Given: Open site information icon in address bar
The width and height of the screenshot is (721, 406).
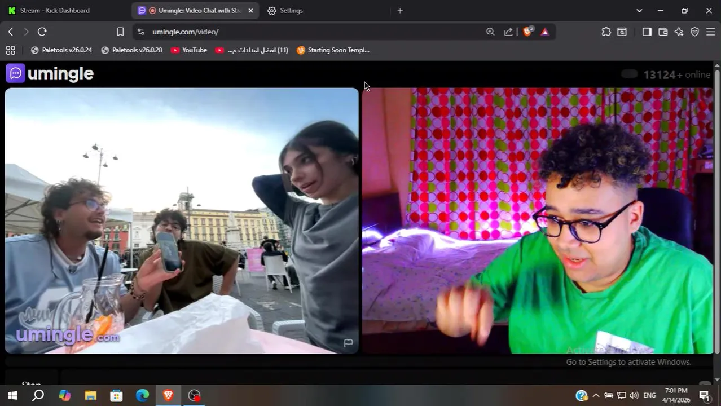Looking at the screenshot, I should tap(141, 32).
